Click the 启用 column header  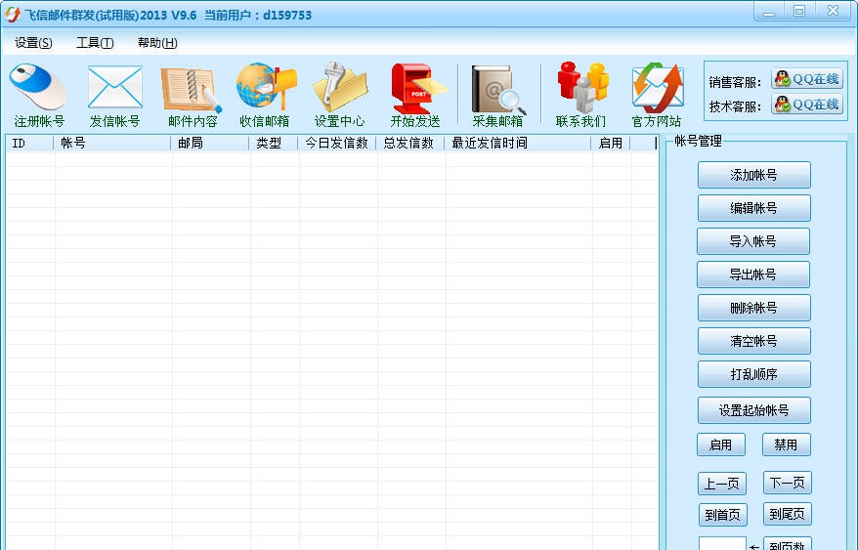(x=611, y=144)
